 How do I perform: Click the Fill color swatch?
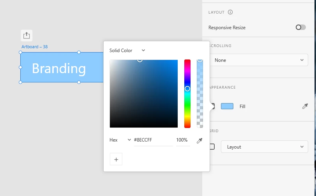[x=227, y=106]
